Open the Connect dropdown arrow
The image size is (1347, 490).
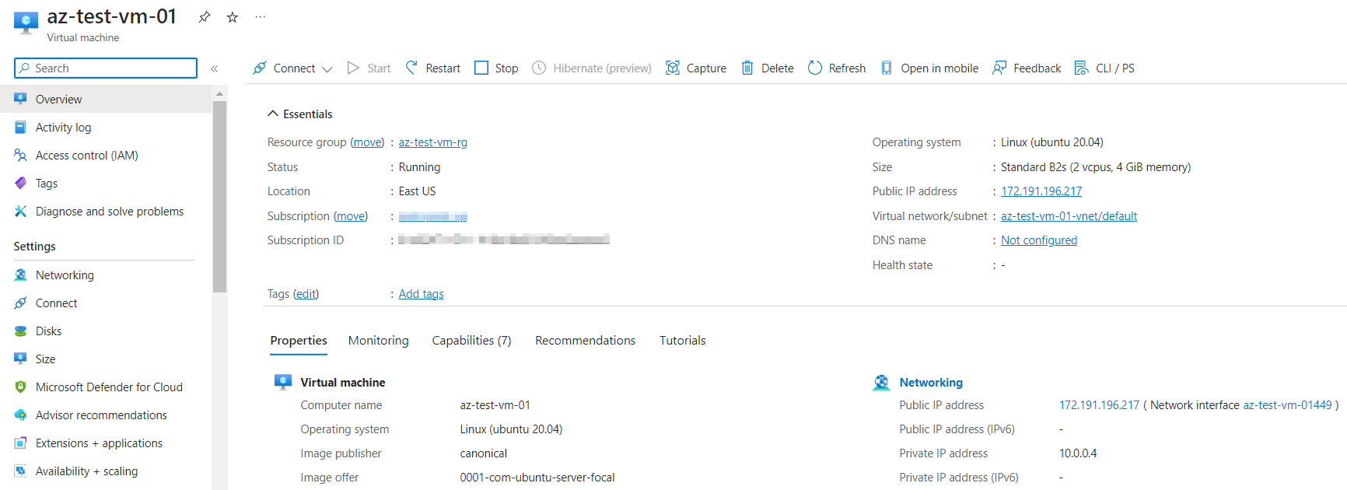(327, 69)
